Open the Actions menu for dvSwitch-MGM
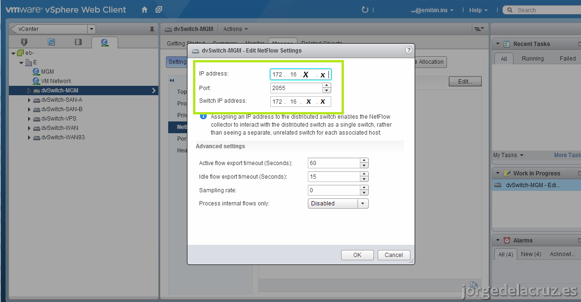The width and height of the screenshot is (581, 302). tap(235, 29)
